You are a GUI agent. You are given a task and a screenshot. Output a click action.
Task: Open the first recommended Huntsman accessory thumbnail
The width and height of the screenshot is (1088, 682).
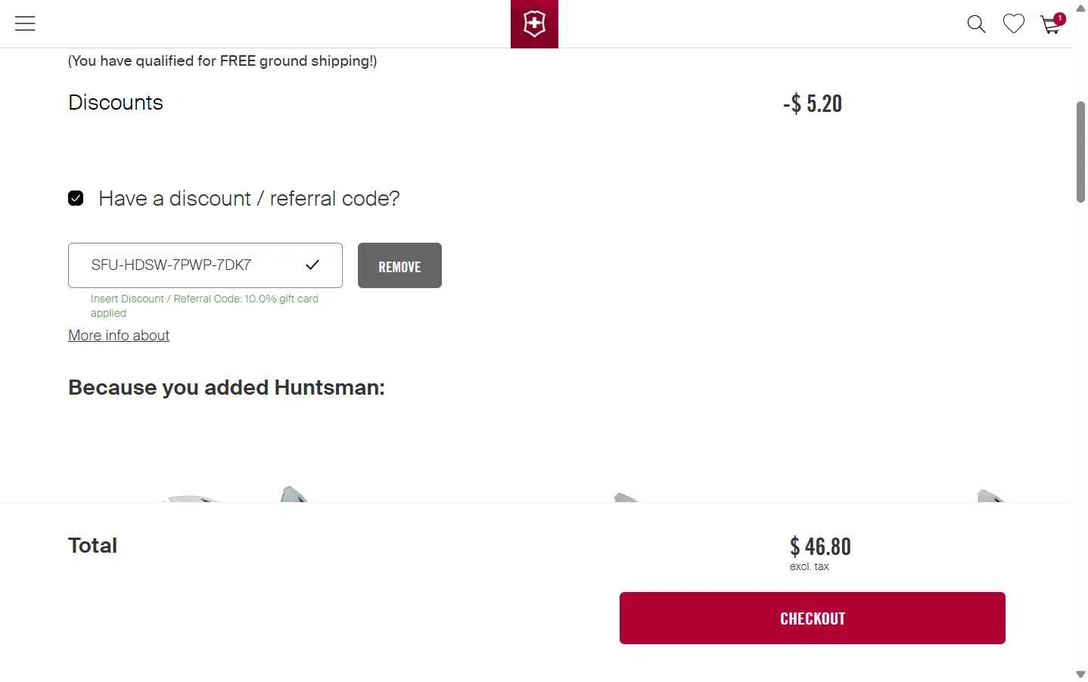[235, 494]
